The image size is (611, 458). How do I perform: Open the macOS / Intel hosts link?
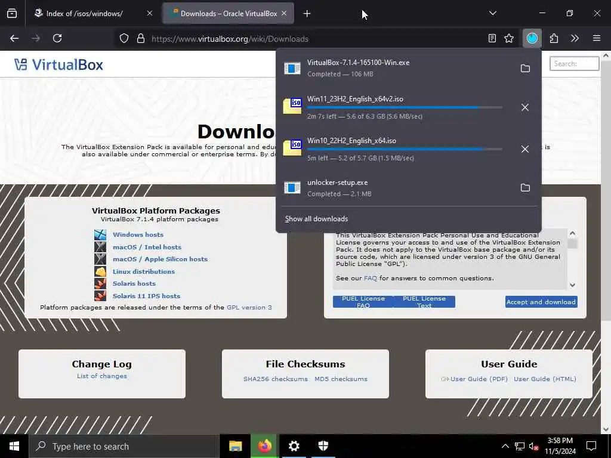click(147, 247)
